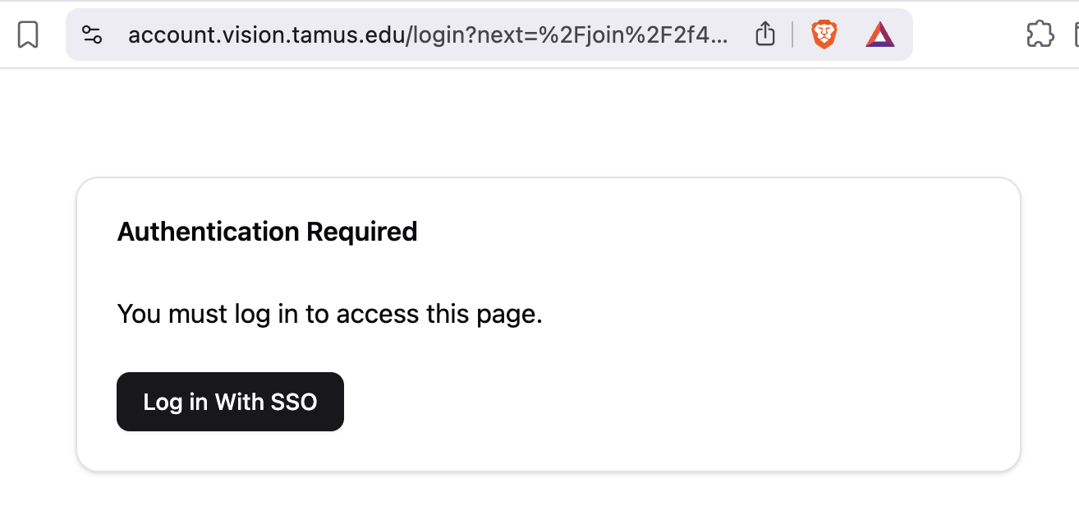Click the Authentication Required heading
The width and height of the screenshot is (1079, 511).
268,232
